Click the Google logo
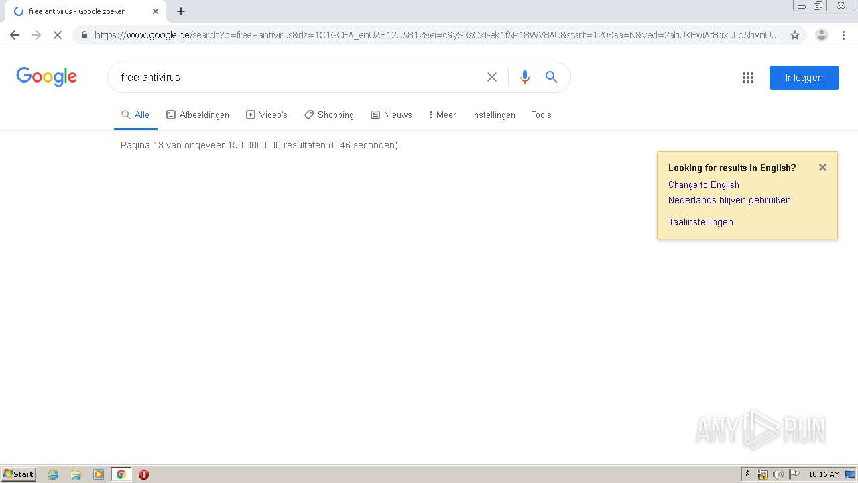The width and height of the screenshot is (858, 483). click(x=46, y=77)
